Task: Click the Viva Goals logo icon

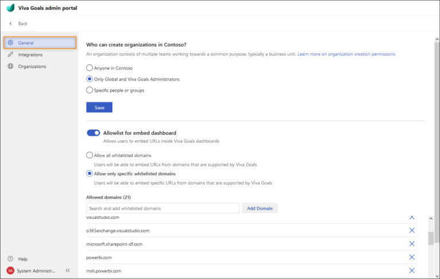Action: [10, 8]
